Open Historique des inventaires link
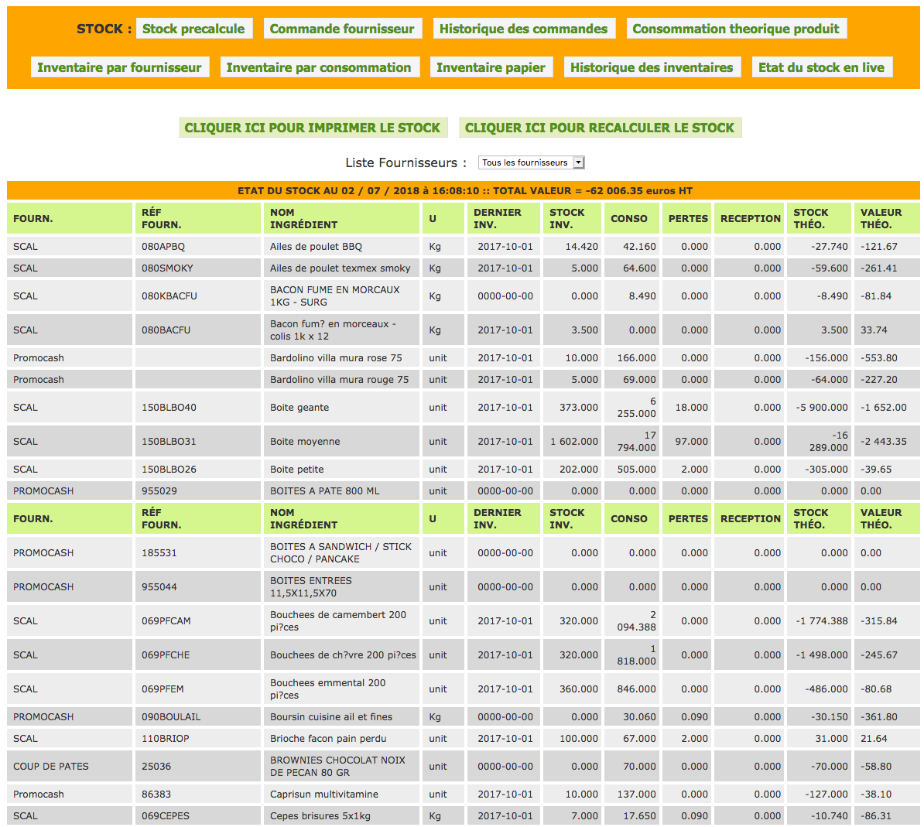Screen dimensions: 924x827 point(652,67)
